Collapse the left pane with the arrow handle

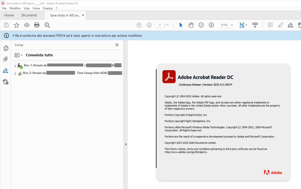[x=126, y=144]
